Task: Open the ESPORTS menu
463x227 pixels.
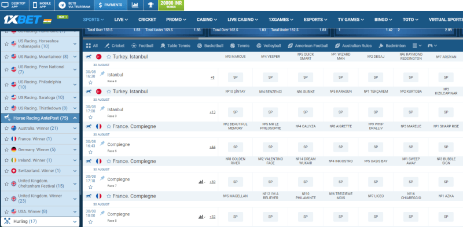Action: (x=315, y=20)
